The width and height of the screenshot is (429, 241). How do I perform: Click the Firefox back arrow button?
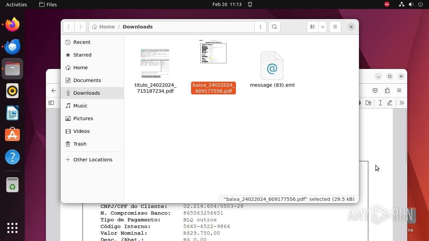point(54,90)
